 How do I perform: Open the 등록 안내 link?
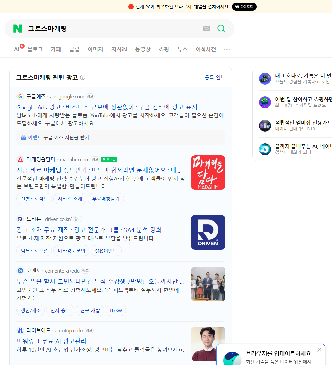(x=215, y=77)
